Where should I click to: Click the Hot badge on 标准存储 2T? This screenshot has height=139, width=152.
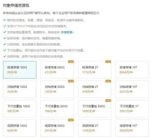pyautogui.click(x=108, y=62)
